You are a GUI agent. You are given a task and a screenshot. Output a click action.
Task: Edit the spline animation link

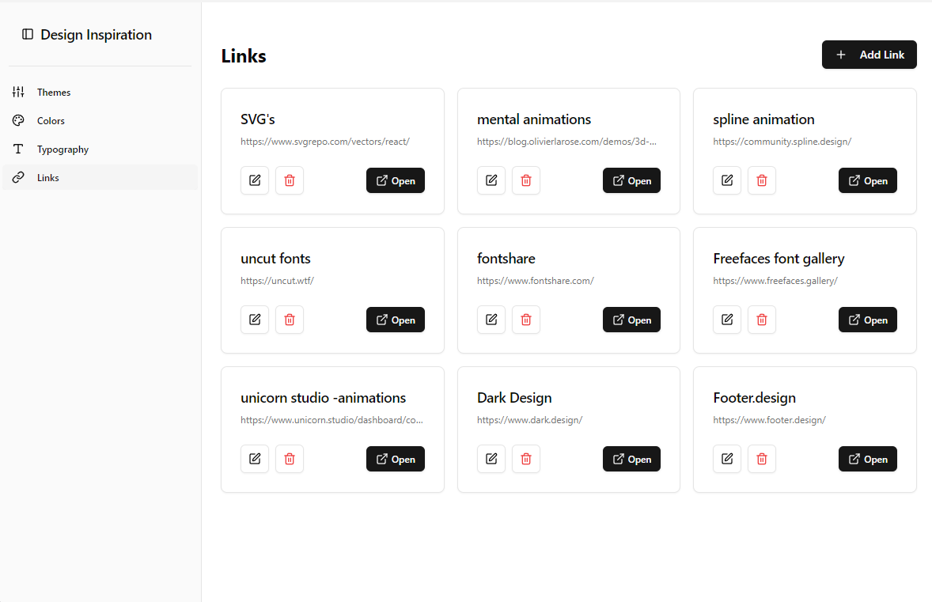pos(727,180)
